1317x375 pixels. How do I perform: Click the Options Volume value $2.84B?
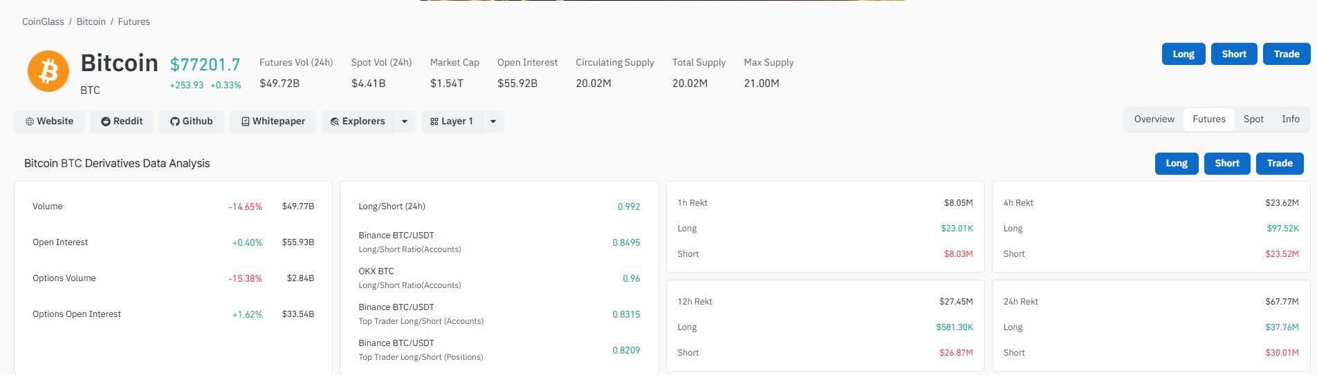300,279
